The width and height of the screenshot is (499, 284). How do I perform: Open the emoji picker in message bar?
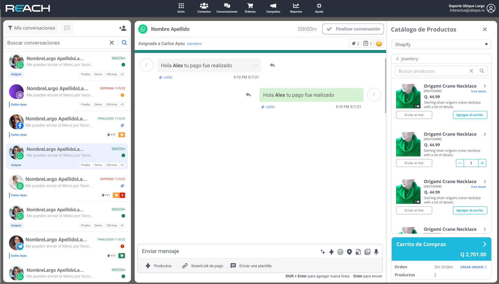point(340,252)
